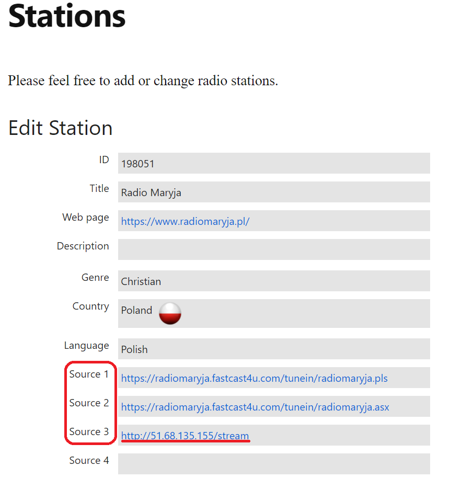Click the Source 3 label
The image size is (450, 478).
(x=89, y=431)
